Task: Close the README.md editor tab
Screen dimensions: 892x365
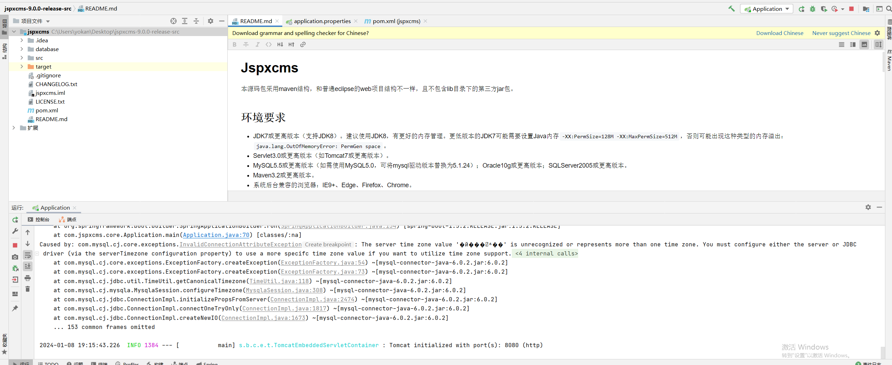Action: tap(277, 21)
